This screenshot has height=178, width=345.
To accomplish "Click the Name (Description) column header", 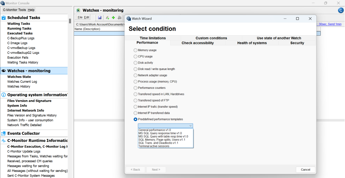I will [x=87, y=29].
